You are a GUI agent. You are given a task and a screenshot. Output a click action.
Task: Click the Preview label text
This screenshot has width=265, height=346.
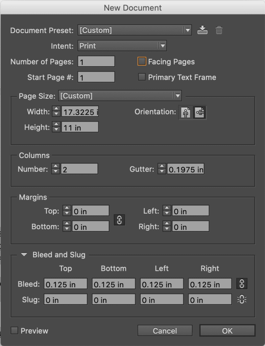(34, 331)
